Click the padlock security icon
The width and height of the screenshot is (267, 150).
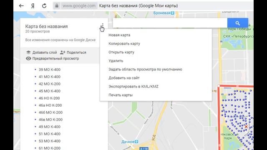coord(57,6)
